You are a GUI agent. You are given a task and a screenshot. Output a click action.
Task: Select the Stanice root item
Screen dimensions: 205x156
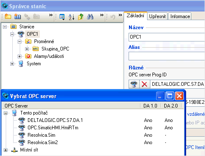[27, 27]
